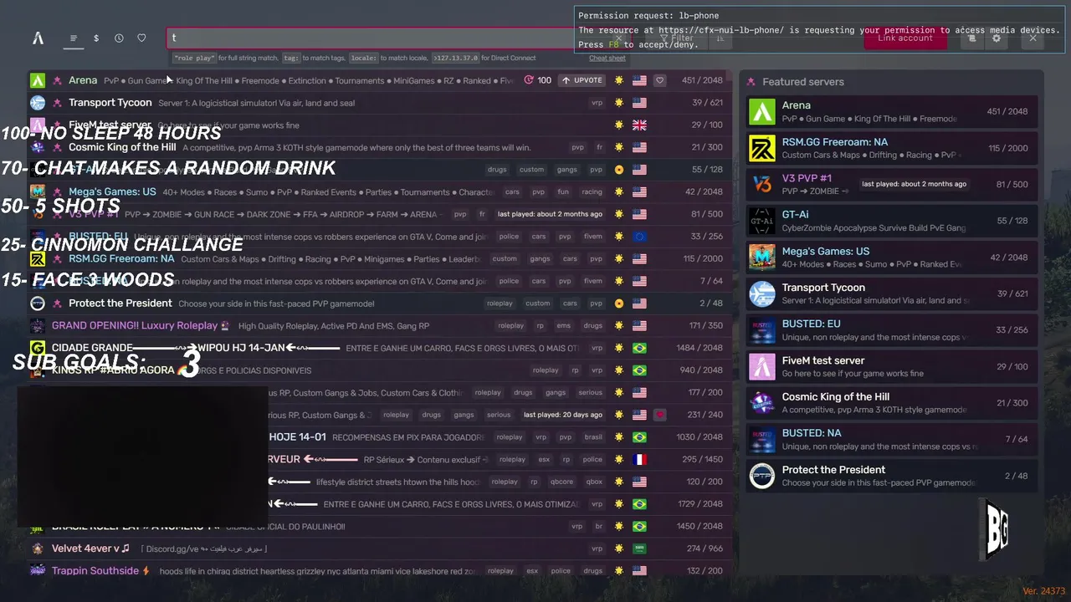Click the Featured servers heading icon
The width and height of the screenshot is (1071, 602).
751,82
